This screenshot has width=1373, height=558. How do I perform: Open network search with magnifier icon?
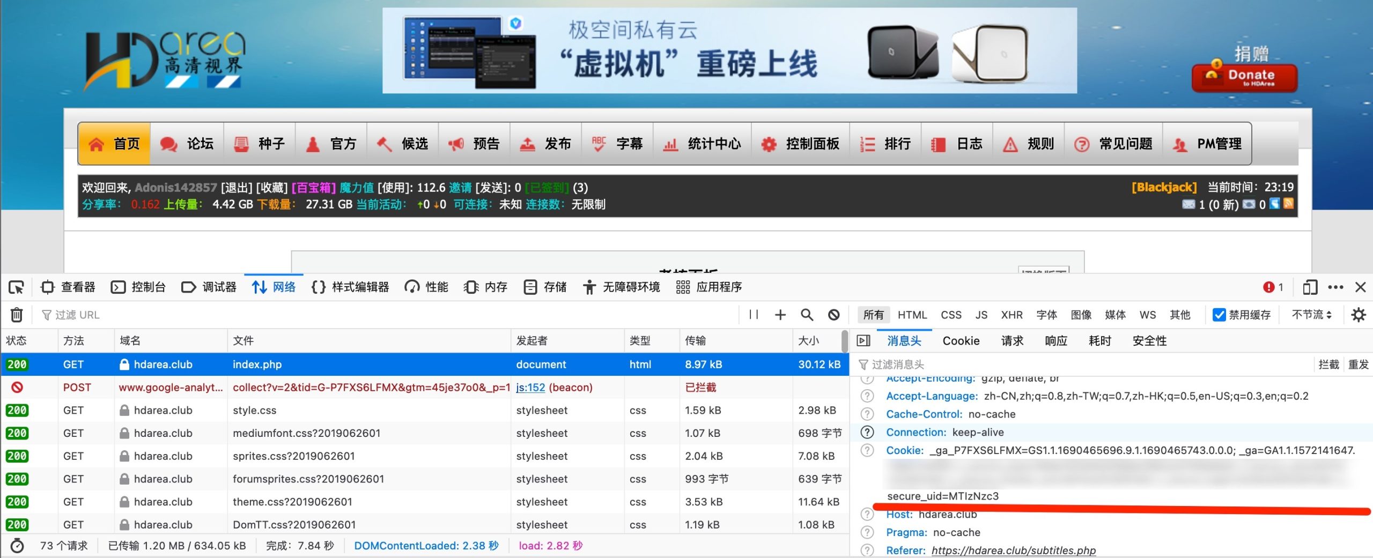[807, 315]
